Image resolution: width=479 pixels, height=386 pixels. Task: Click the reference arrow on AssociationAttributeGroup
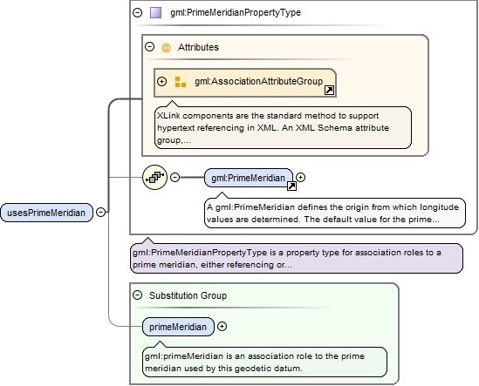pyautogui.click(x=329, y=91)
